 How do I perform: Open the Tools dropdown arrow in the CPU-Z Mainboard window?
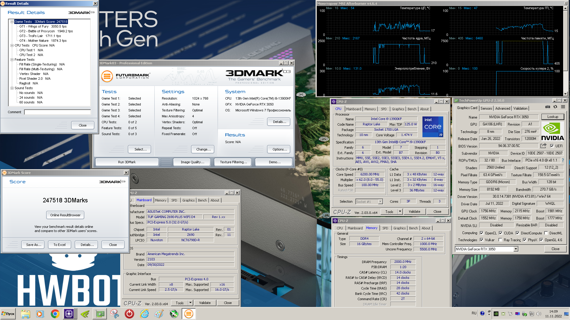click(190, 303)
